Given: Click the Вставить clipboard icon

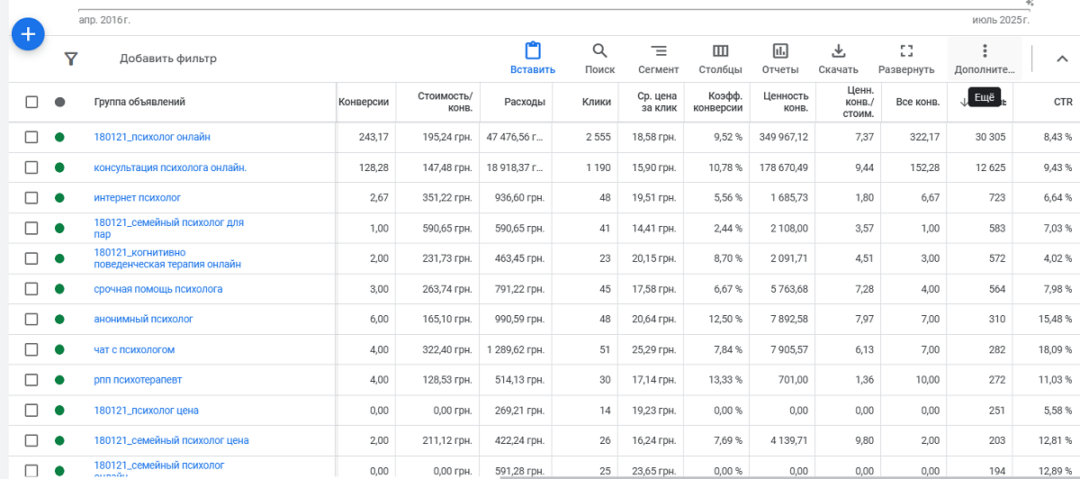Looking at the screenshot, I should click(533, 51).
